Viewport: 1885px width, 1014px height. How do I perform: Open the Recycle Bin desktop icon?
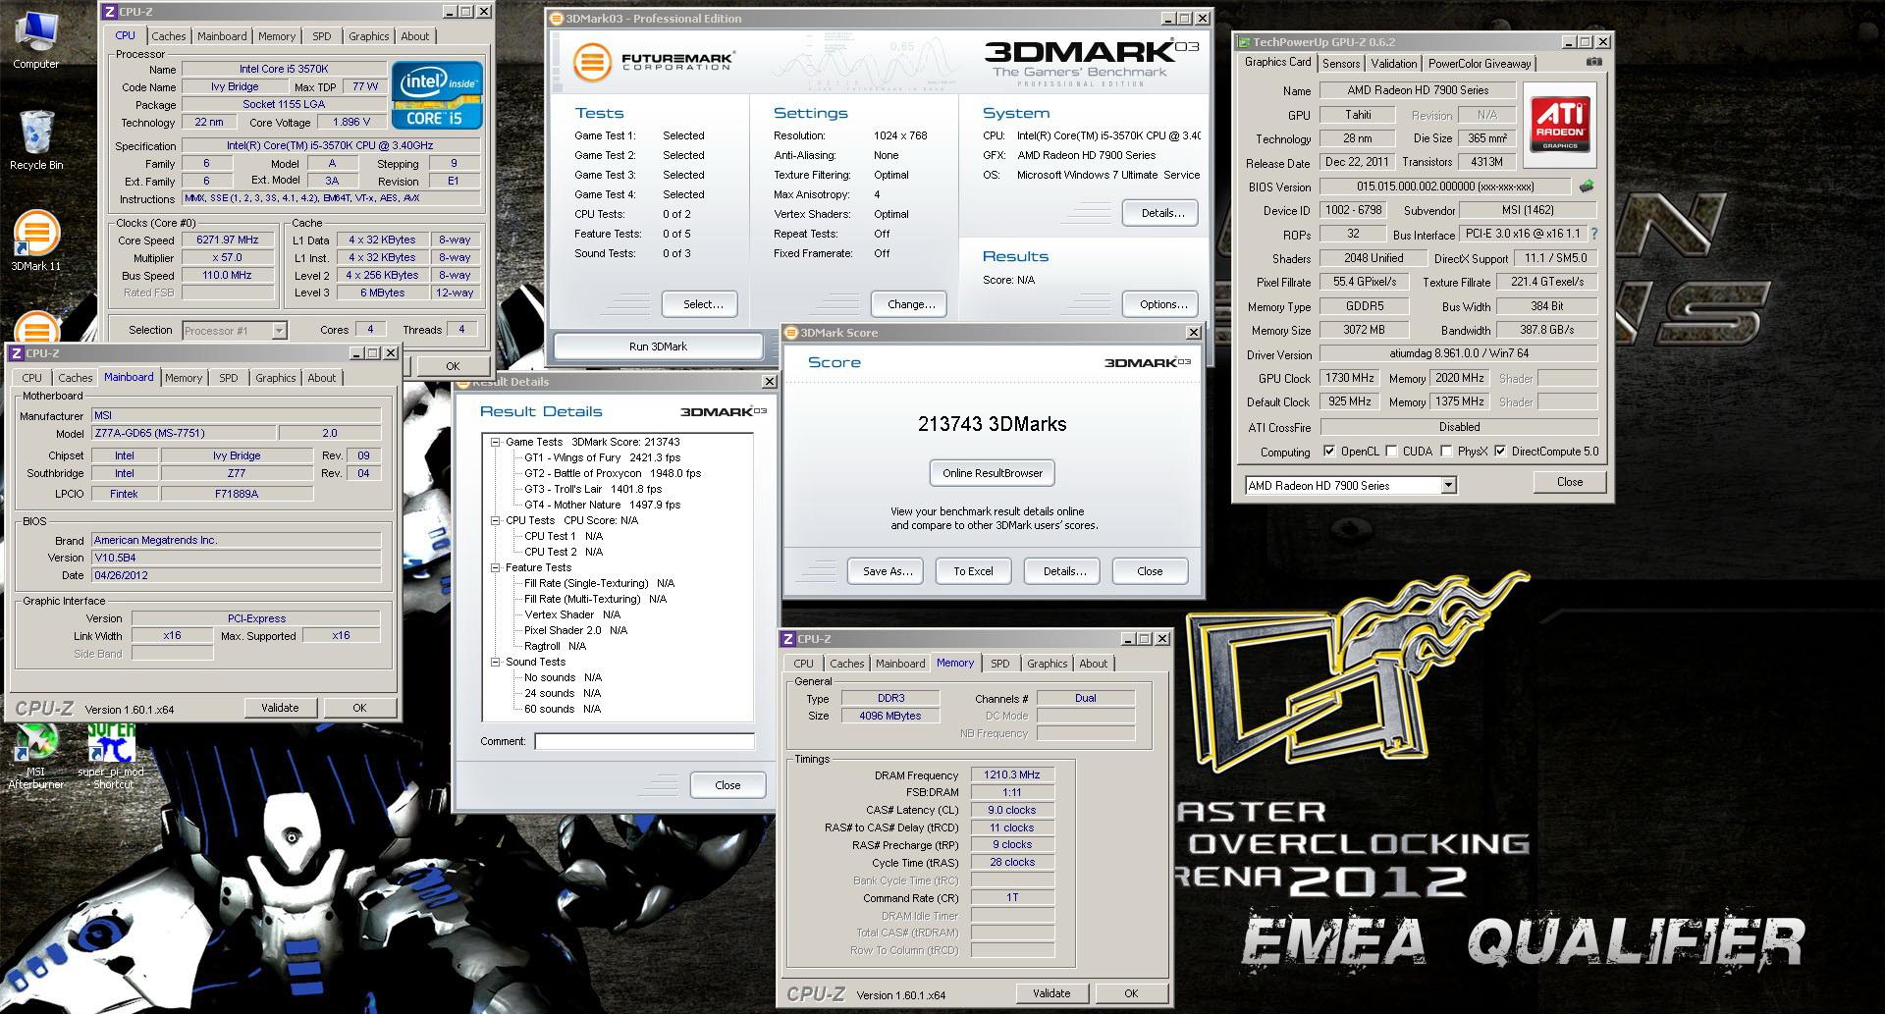36,140
